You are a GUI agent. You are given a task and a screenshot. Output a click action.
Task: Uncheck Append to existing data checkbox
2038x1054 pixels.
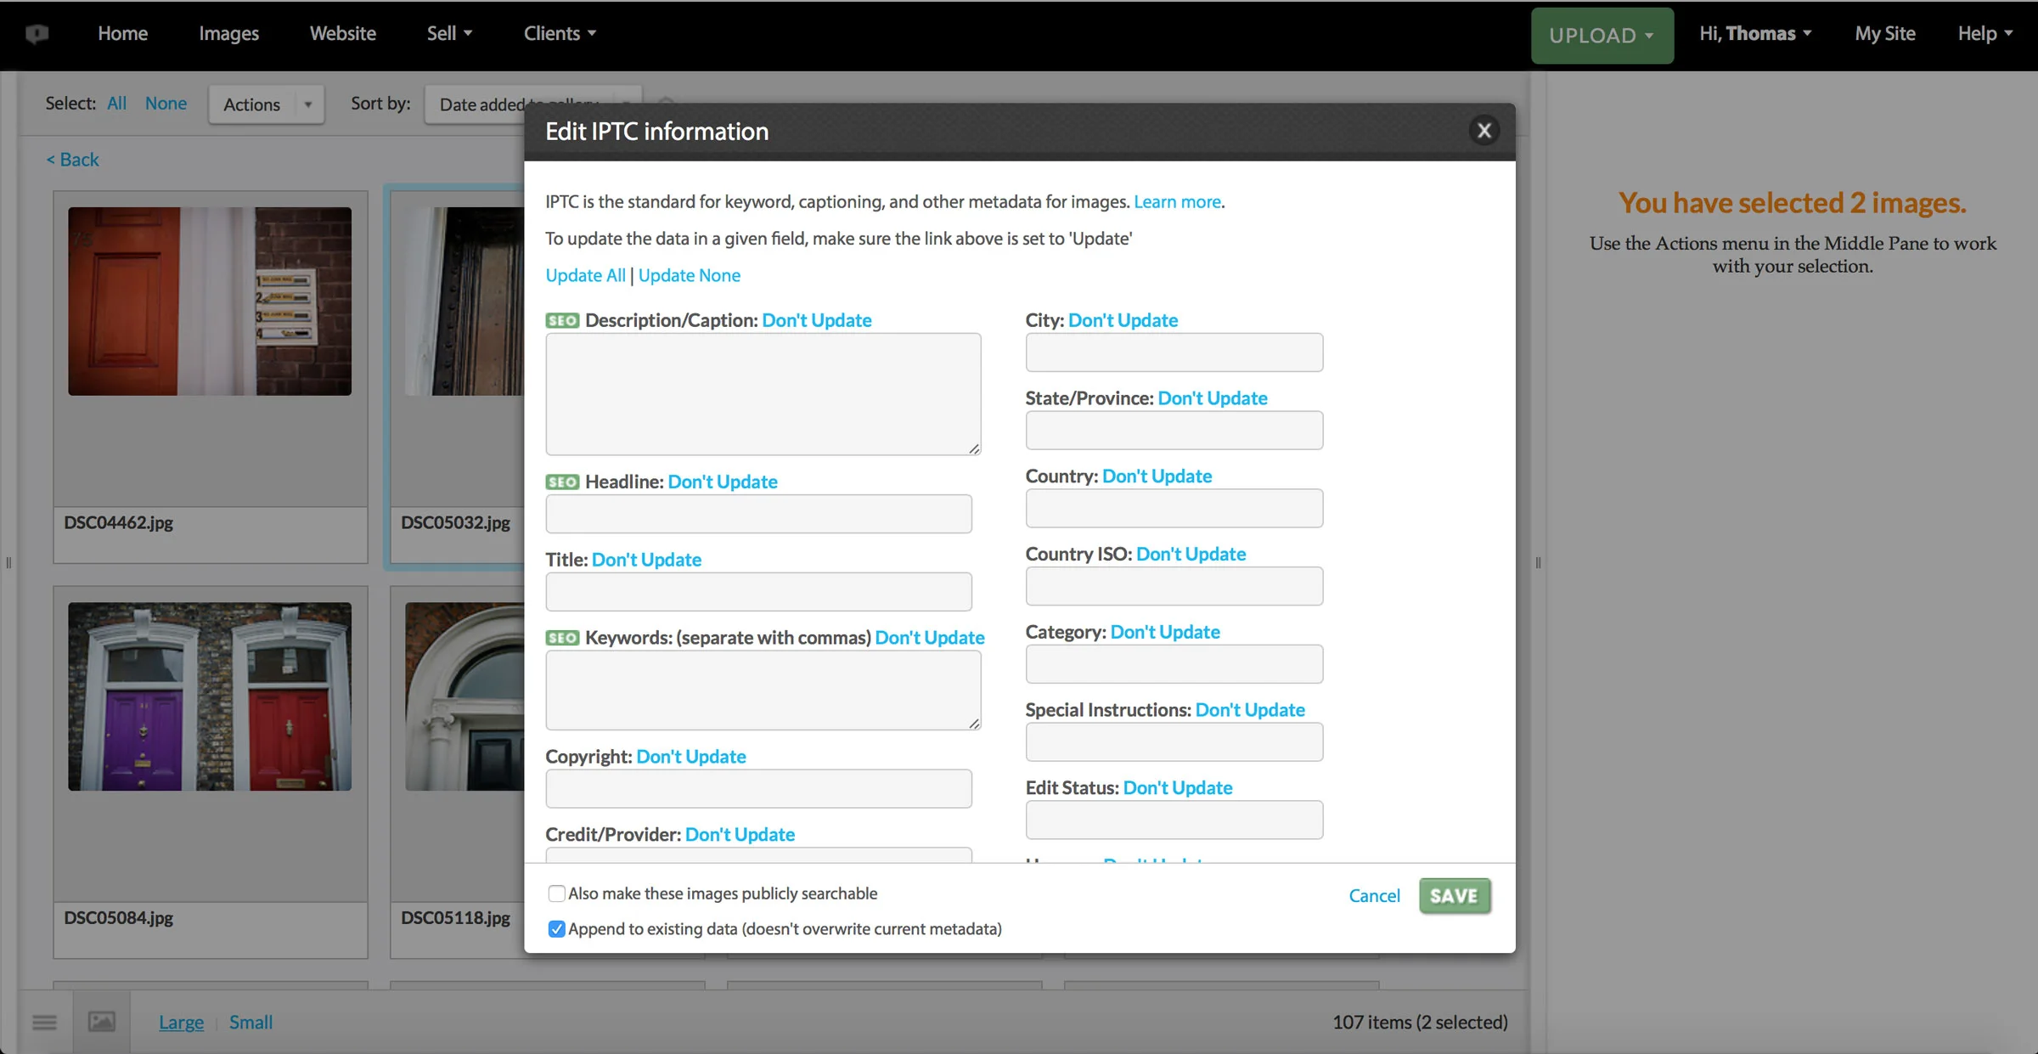(x=556, y=929)
